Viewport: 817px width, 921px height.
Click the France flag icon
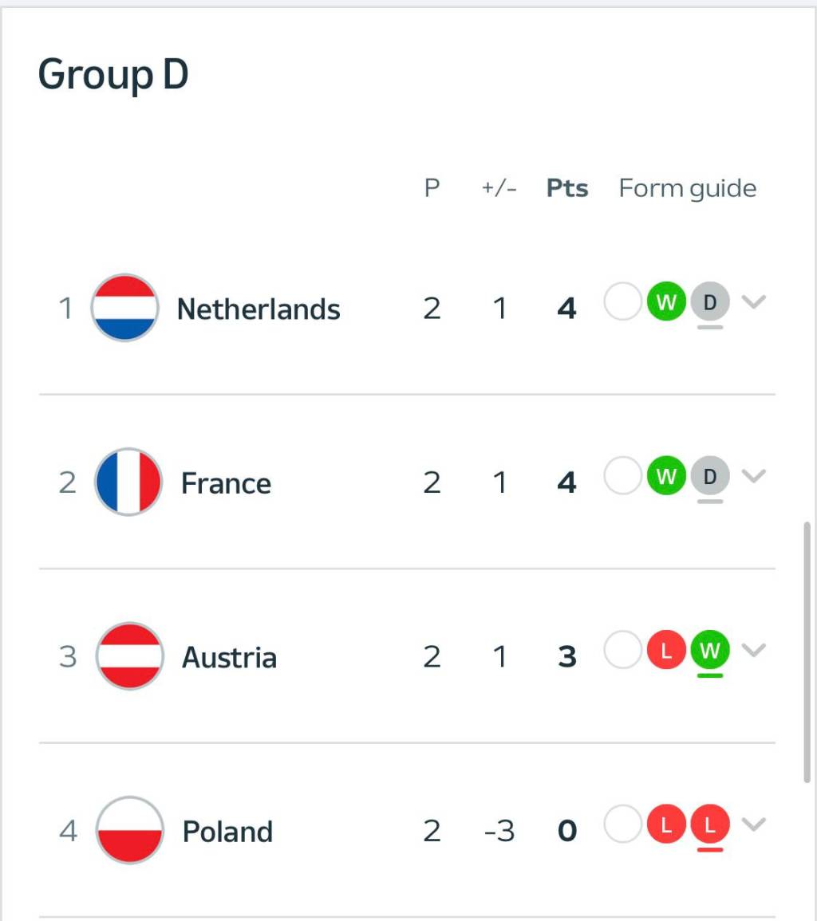click(x=128, y=482)
